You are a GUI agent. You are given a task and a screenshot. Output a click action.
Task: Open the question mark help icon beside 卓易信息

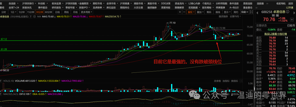pos(31,17)
